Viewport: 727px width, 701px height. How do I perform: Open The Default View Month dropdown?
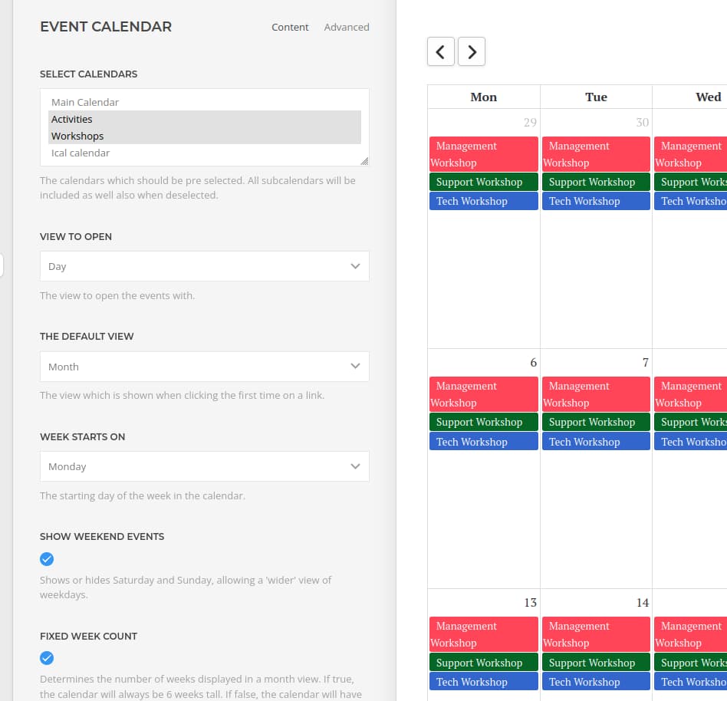[x=205, y=367]
